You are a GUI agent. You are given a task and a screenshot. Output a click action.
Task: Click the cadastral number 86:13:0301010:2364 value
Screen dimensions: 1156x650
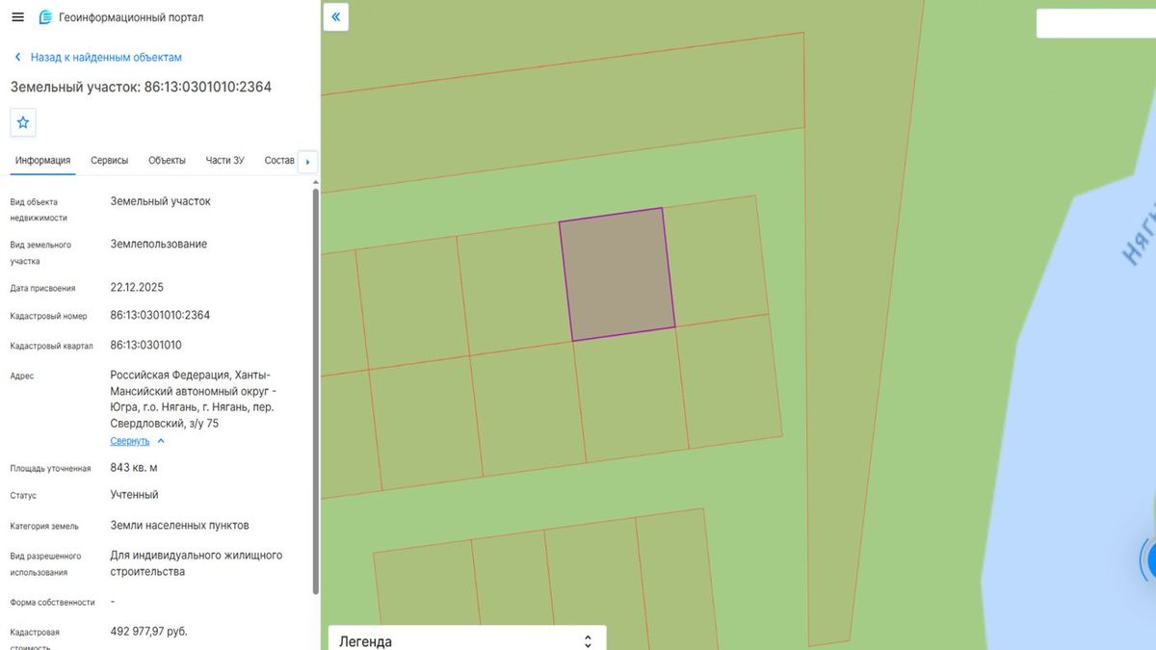(x=160, y=315)
